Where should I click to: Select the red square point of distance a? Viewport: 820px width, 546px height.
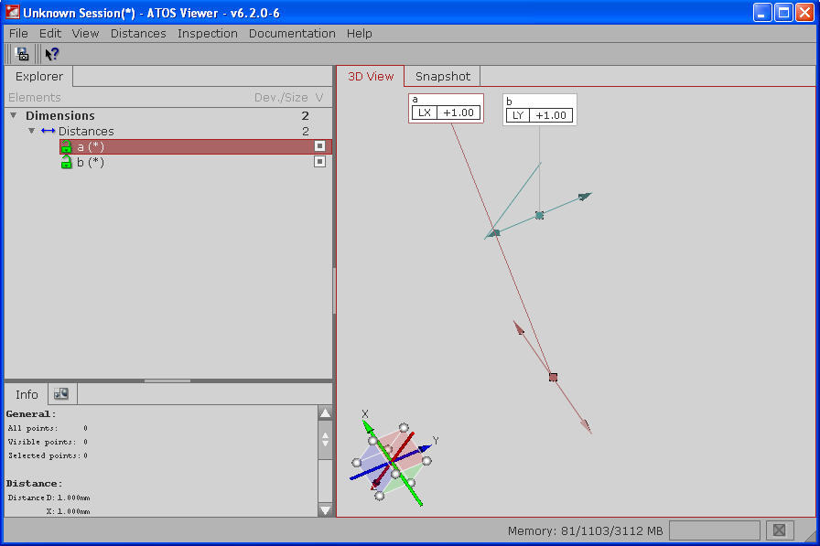click(x=554, y=377)
